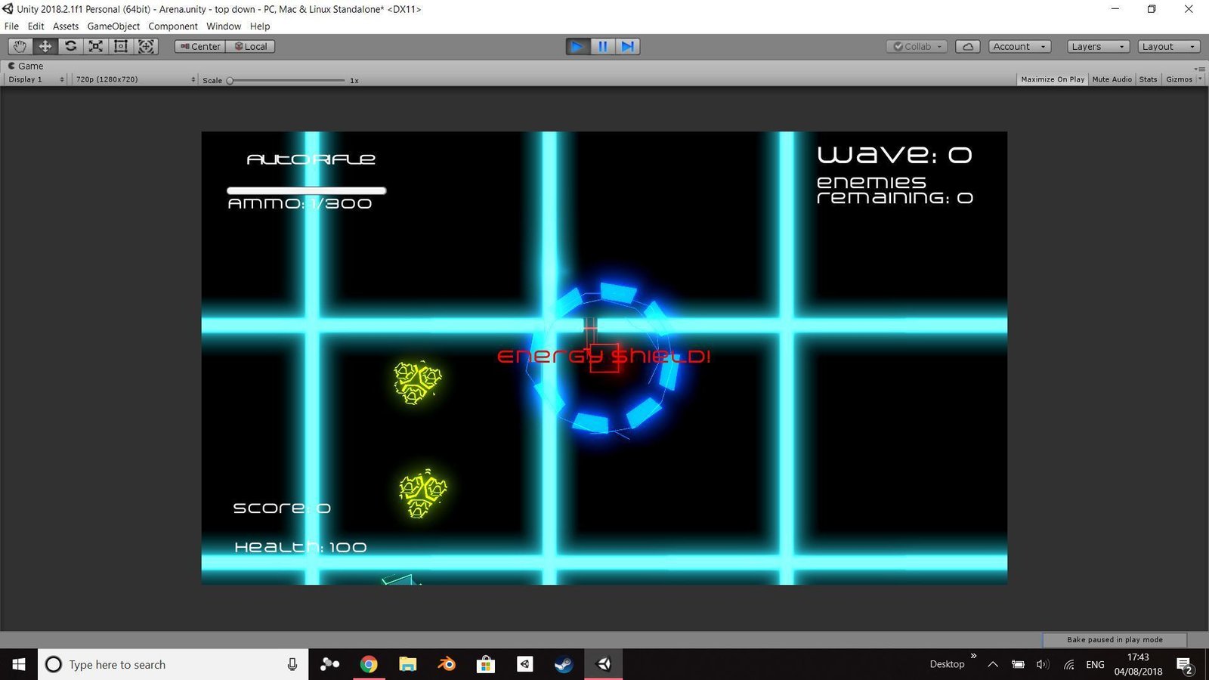Image resolution: width=1209 pixels, height=680 pixels.
Task: Select the Hand tool
Action: [19, 46]
